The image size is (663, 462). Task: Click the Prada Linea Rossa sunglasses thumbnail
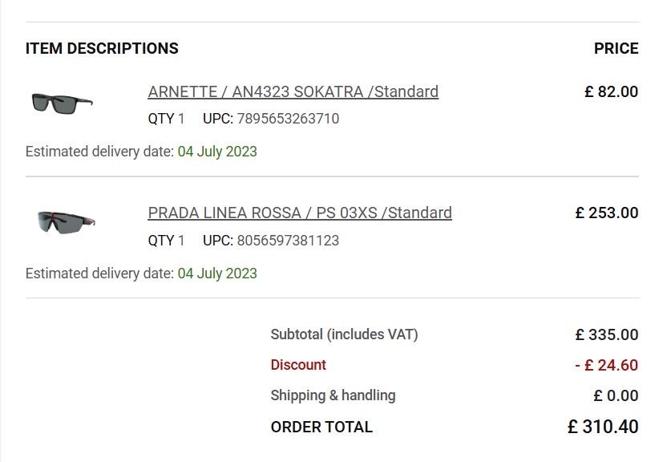pos(67,221)
